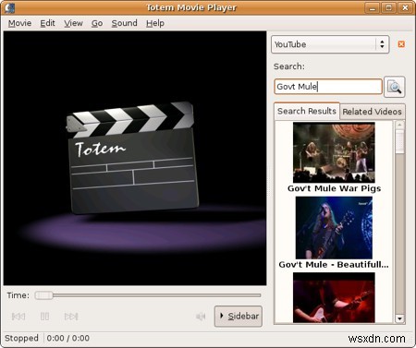Click the 0:00 / 0:00 time display
This screenshot has width=416, height=348.
tap(68, 338)
